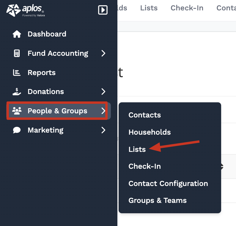Viewport: 236px width, 226px height.
Task: Open Contacts from the People & Groups submenu
Action: [144, 115]
